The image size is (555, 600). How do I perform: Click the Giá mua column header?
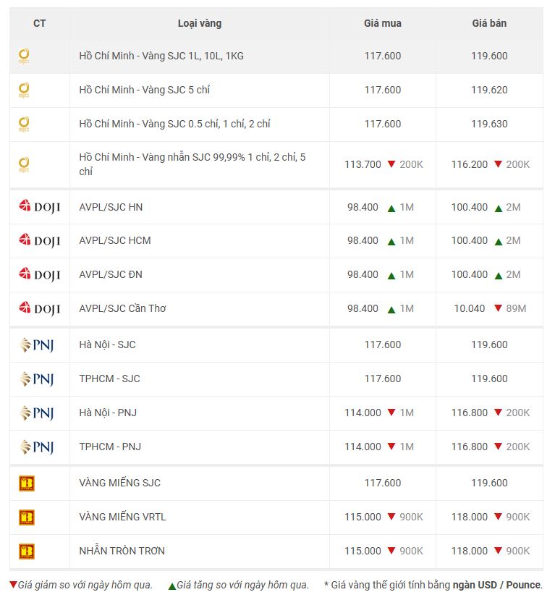383,23
